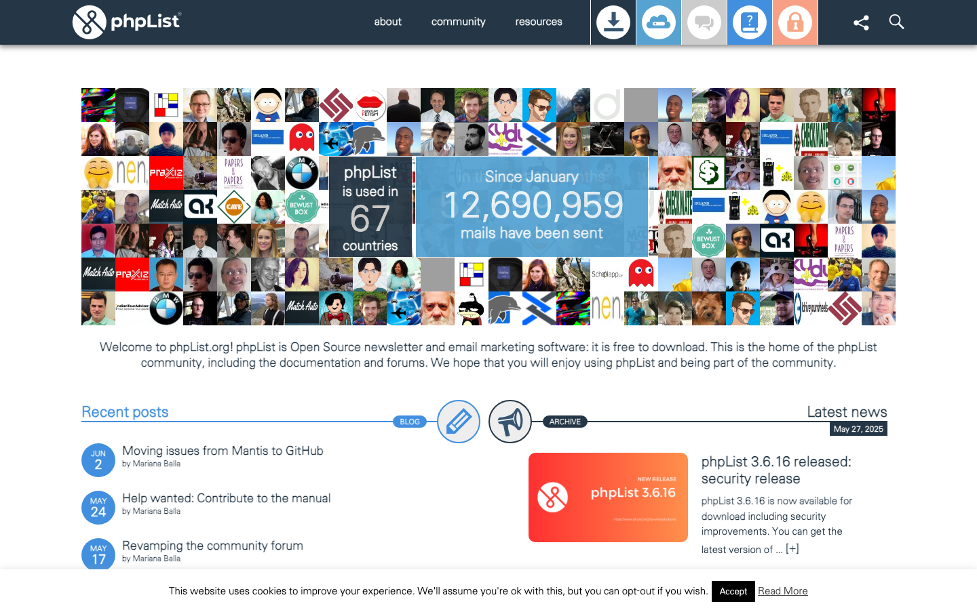Open the download icon in the header
This screenshot has height=610, width=977.
click(613, 22)
